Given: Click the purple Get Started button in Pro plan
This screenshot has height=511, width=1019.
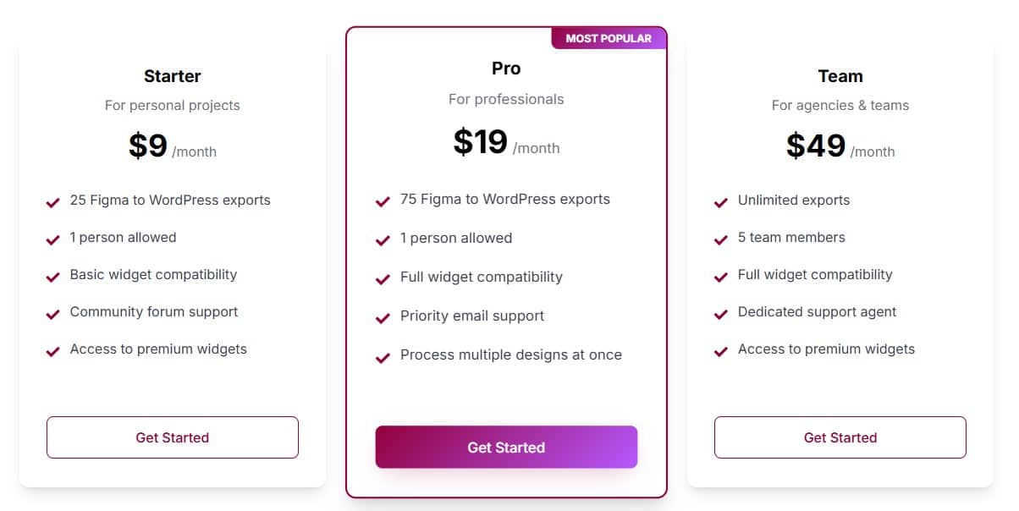Looking at the screenshot, I should click(x=506, y=447).
